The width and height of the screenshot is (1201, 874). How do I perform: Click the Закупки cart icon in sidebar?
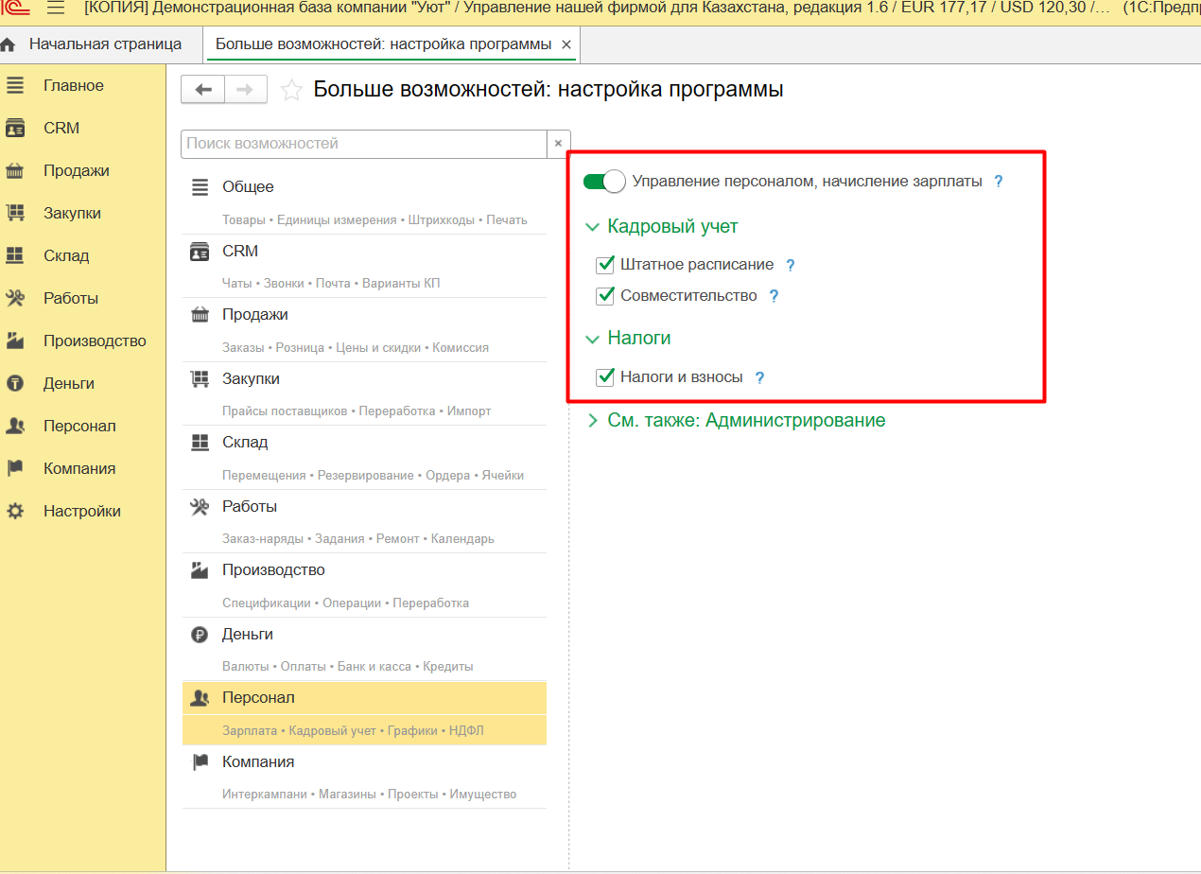point(15,214)
